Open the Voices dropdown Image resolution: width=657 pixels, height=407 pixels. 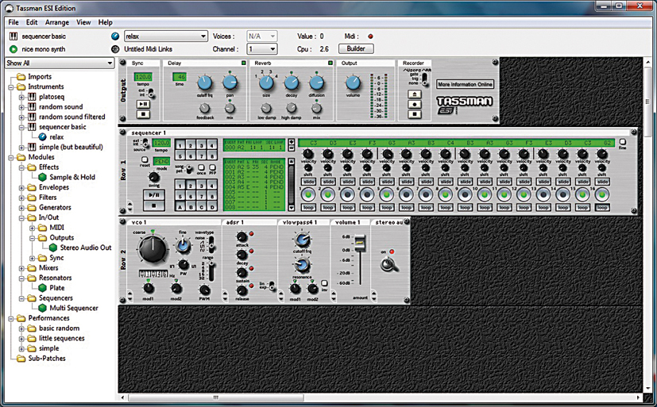tap(262, 36)
